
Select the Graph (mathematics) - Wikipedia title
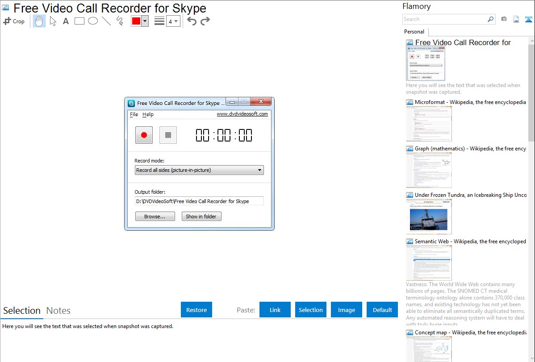click(470, 149)
